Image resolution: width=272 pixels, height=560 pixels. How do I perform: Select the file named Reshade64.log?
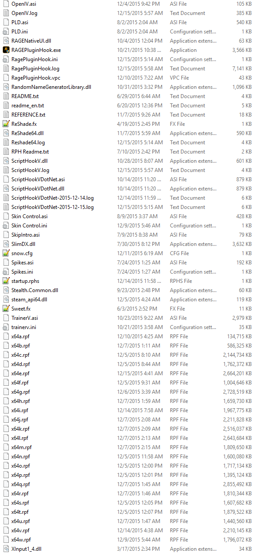[x=28, y=143]
